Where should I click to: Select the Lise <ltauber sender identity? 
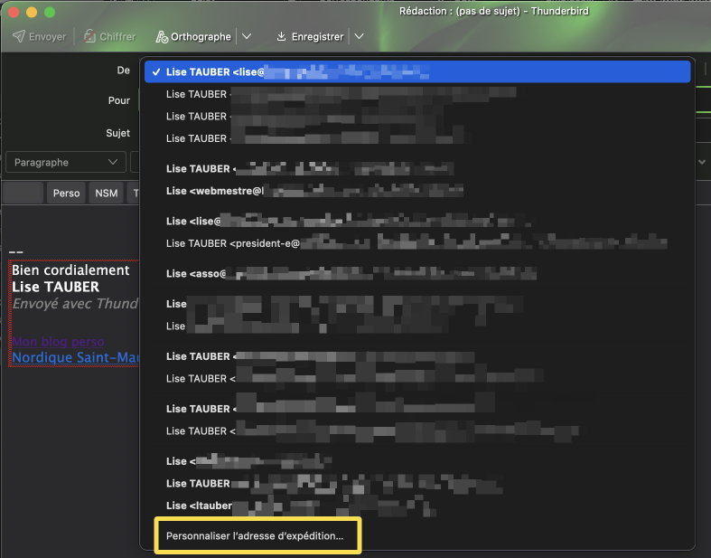point(199,506)
